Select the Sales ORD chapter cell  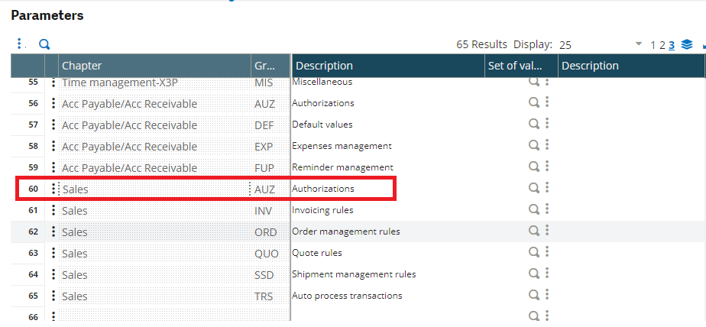[153, 231]
